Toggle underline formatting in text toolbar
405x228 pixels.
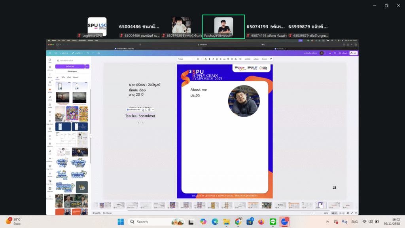216,59
